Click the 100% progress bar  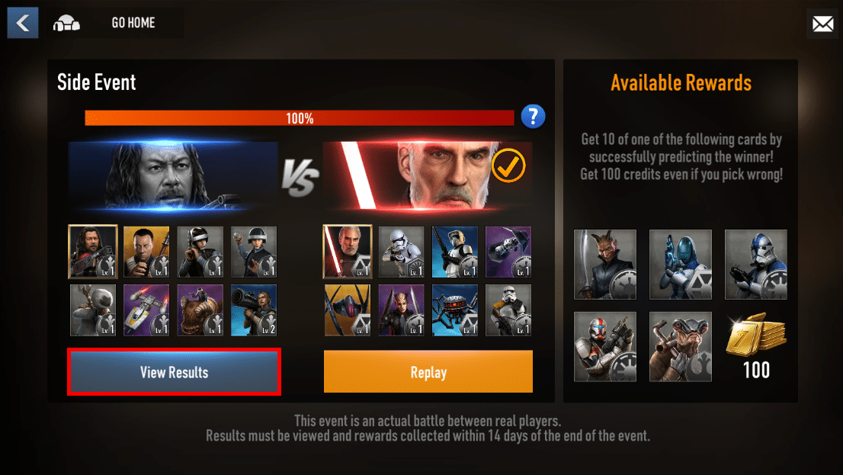(300, 118)
